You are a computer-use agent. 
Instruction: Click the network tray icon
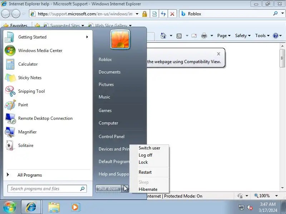point(241,207)
